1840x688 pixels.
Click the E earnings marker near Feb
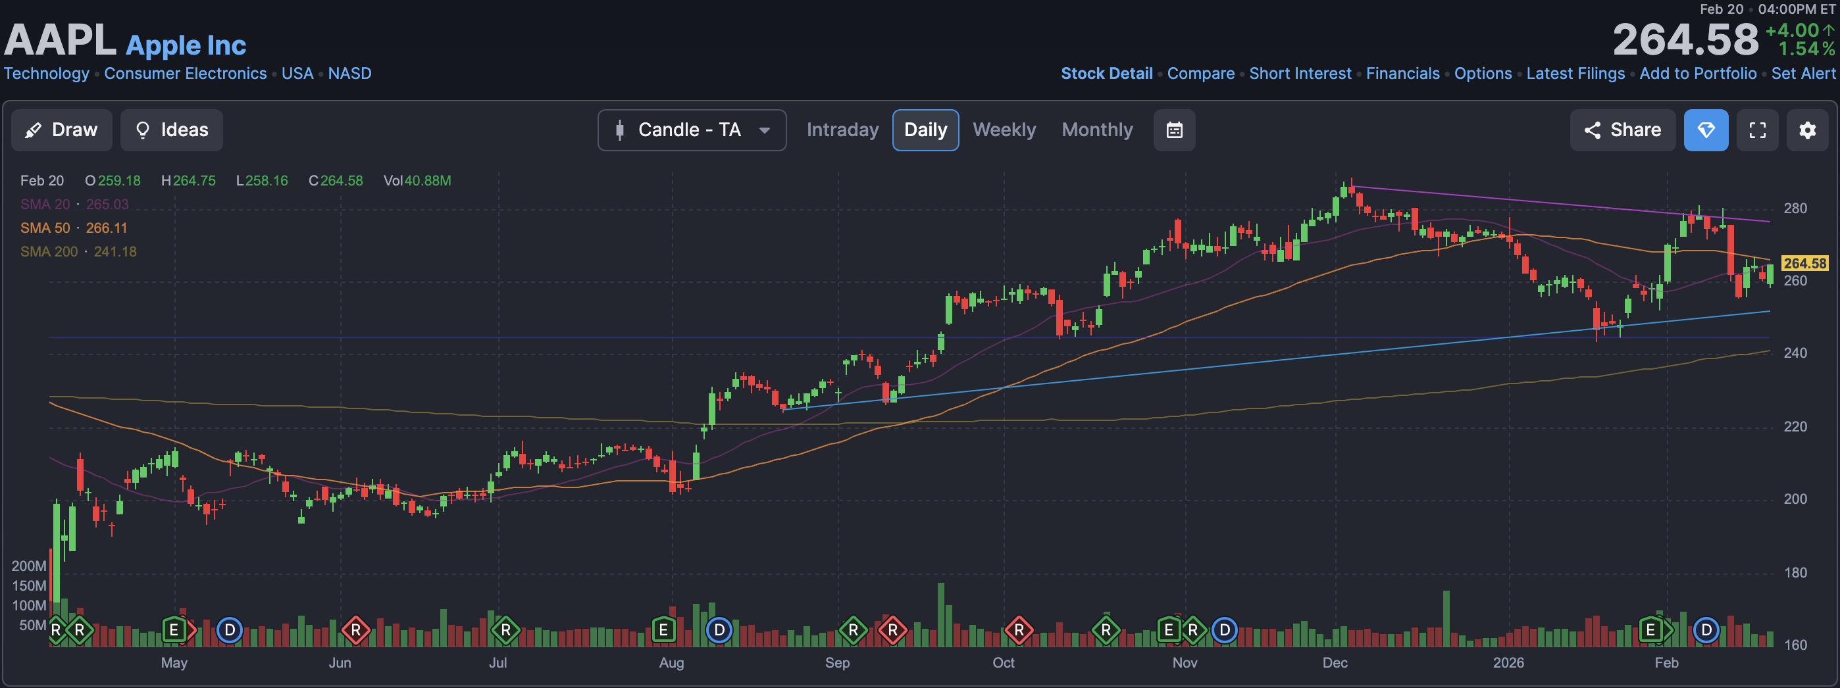[1650, 630]
